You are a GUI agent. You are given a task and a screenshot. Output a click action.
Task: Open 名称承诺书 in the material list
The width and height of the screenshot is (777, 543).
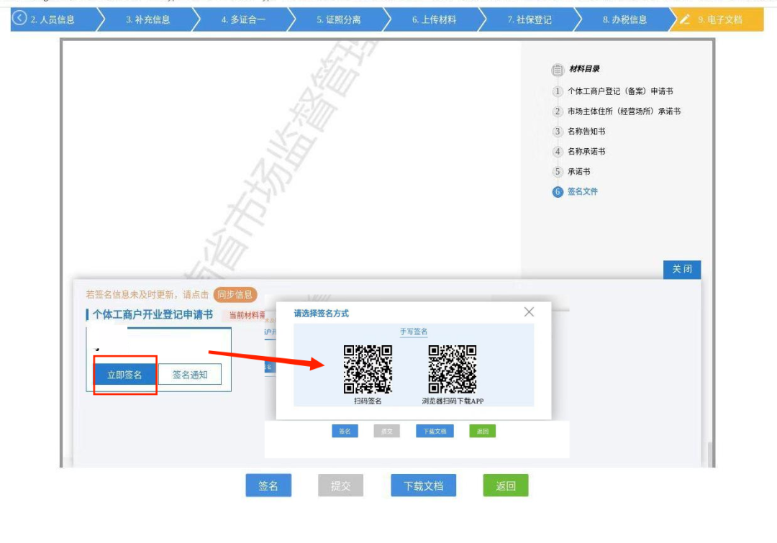click(x=586, y=151)
